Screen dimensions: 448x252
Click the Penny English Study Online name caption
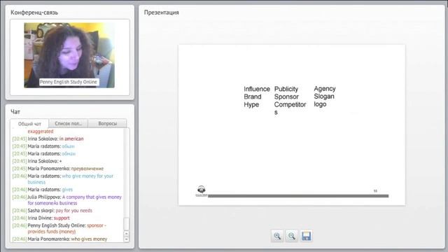[x=69, y=82]
